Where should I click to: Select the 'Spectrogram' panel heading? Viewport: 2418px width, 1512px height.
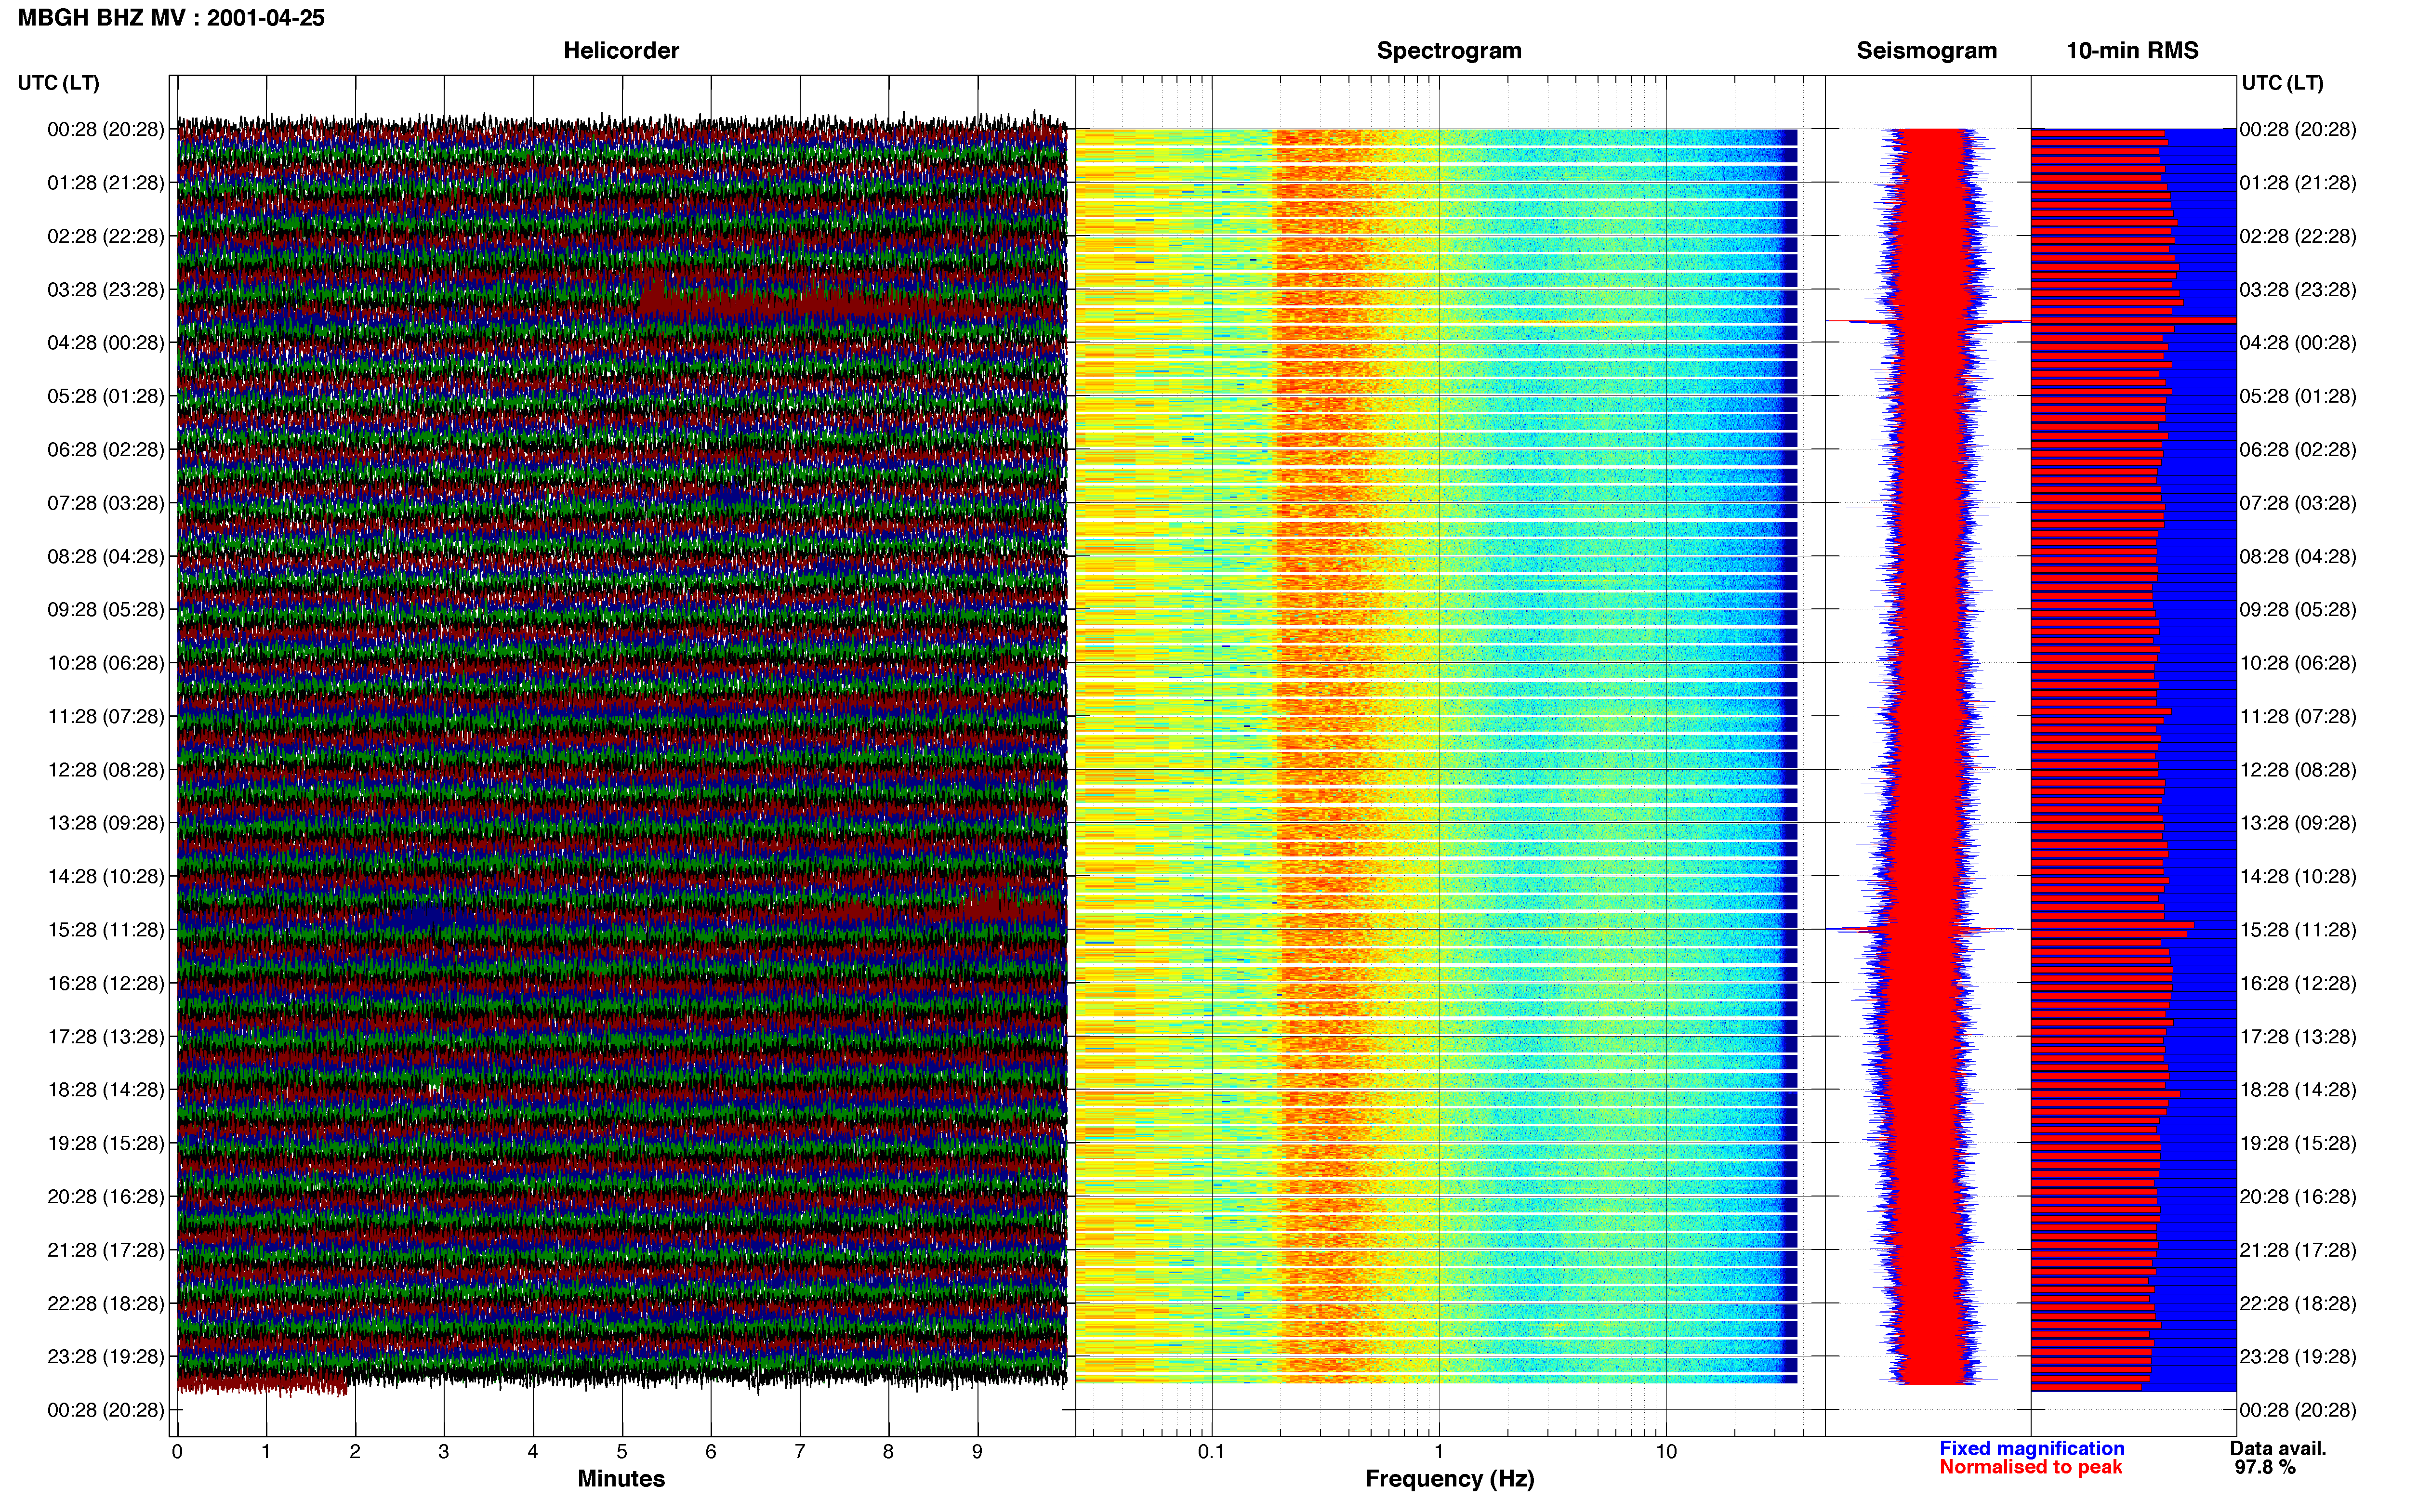coord(1449,51)
